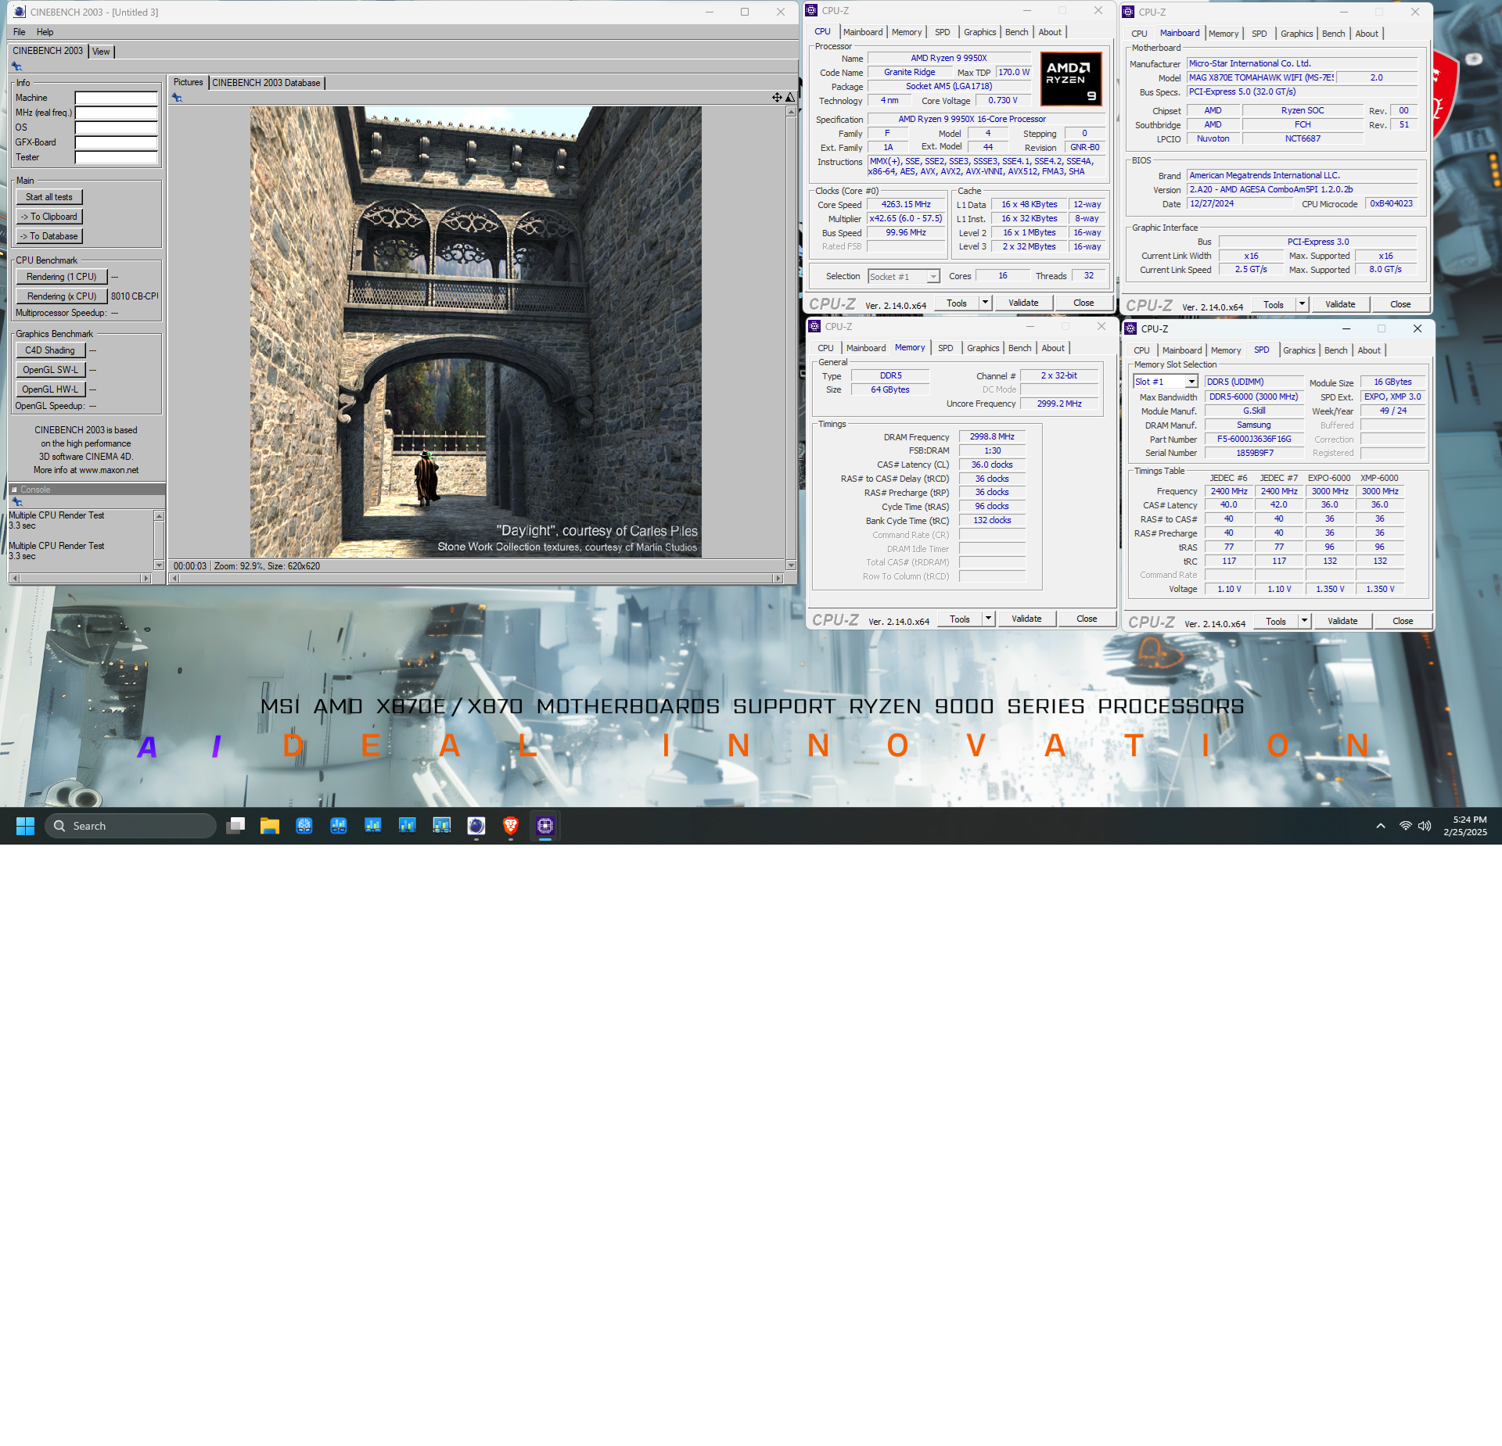Click the Console panel vertical scrollbar
The height and width of the screenshot is (1446, 1502).
[159, 540]
